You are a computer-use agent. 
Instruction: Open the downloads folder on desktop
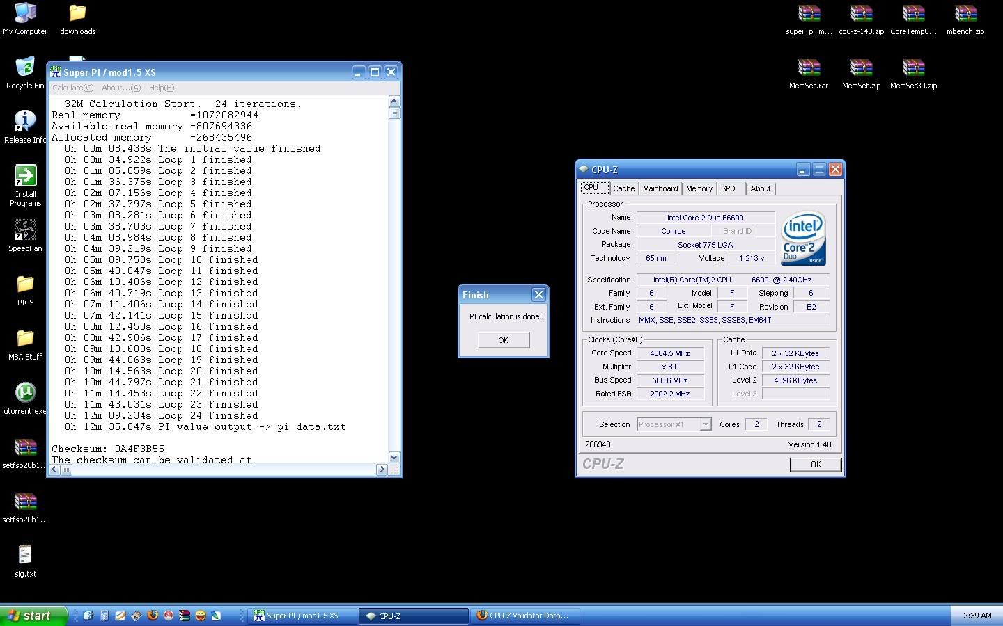tap(77, 19)
